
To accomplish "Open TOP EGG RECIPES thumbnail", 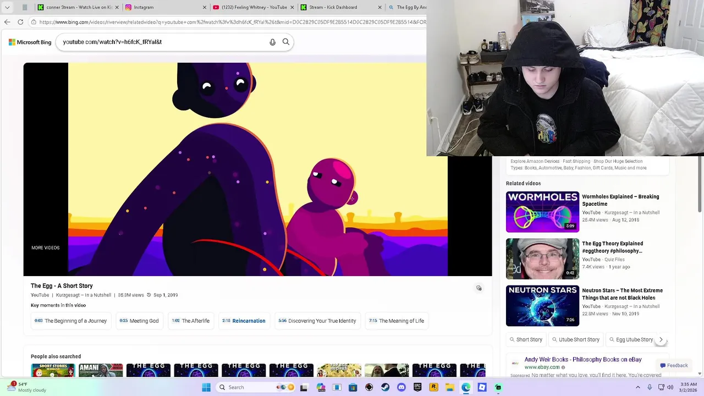I will coord(339,370).
